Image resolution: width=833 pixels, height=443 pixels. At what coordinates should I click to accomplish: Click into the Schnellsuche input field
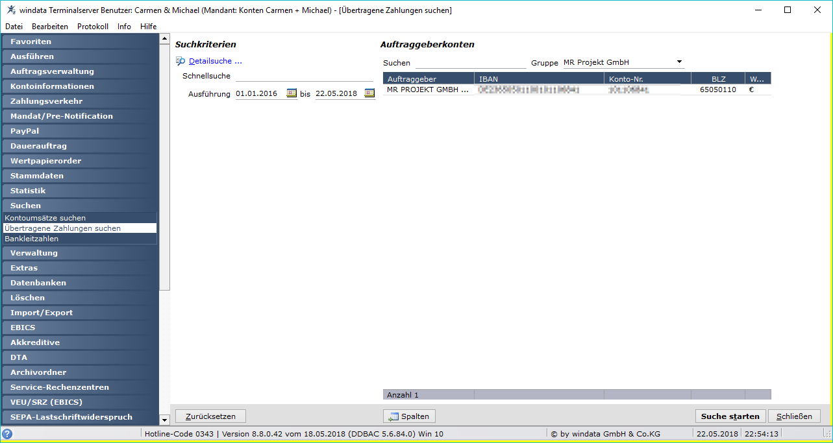305,76
